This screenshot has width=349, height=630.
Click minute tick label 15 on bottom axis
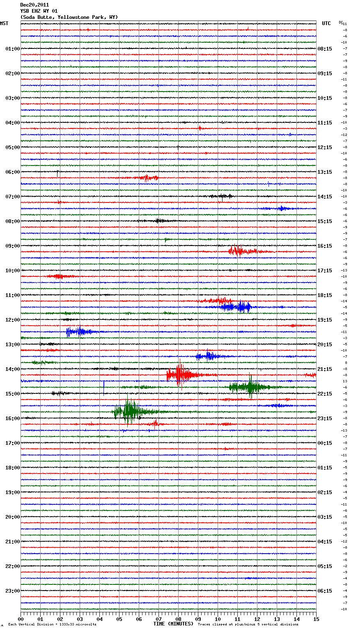pos(316,619)
